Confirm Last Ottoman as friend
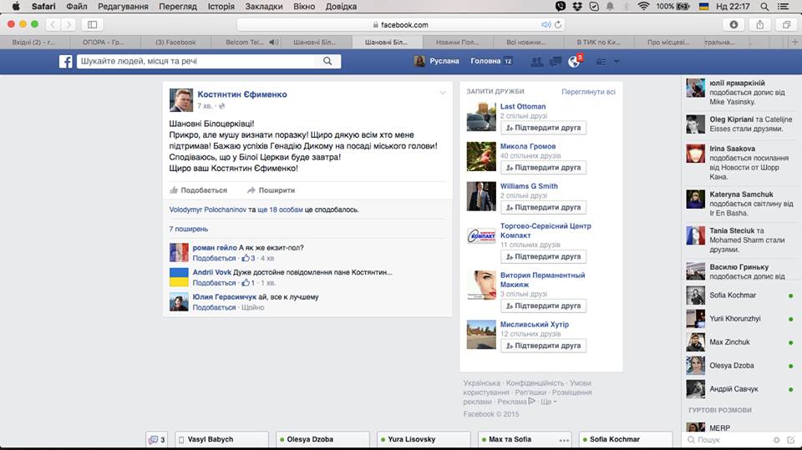 coord(543,128)
